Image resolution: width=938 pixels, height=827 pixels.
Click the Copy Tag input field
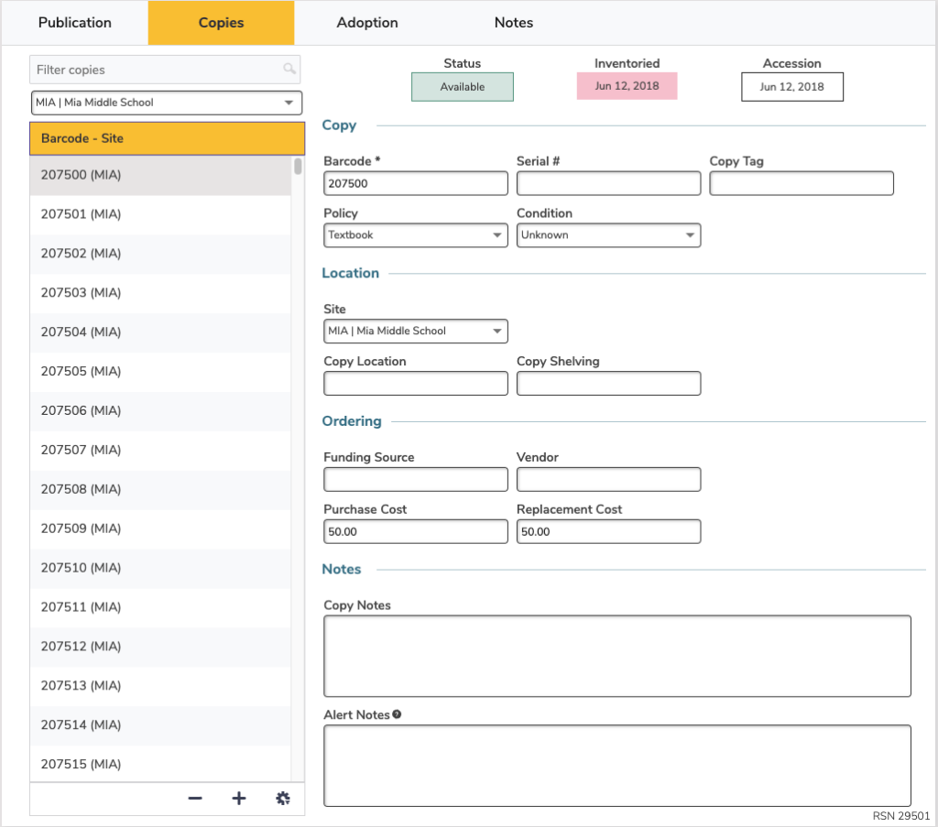click(x=801, y=183)
